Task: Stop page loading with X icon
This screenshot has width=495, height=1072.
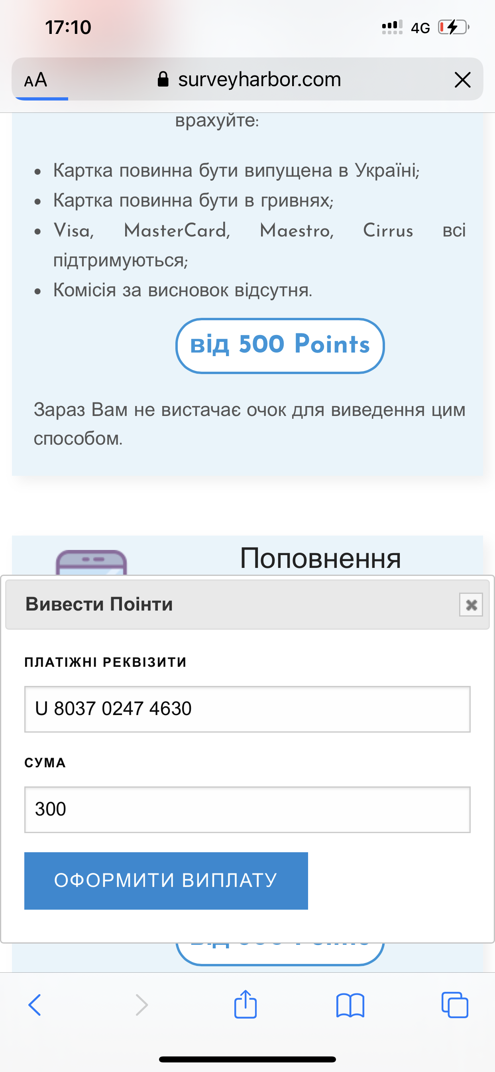Action: pos(463,80)
